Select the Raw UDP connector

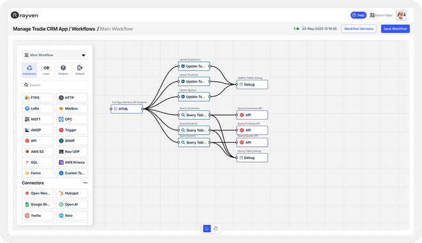tap(72, 152)
